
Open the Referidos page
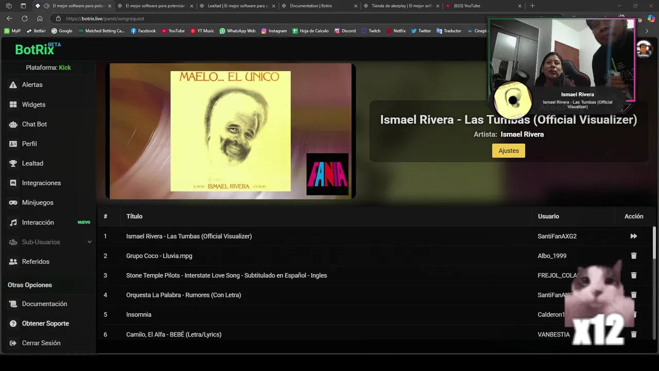pyautogui.click(x=36, y=261)
